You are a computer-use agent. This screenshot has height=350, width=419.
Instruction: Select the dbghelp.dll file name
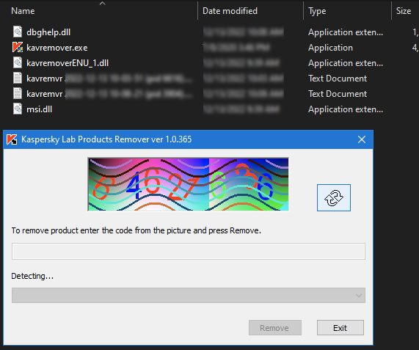48,32
